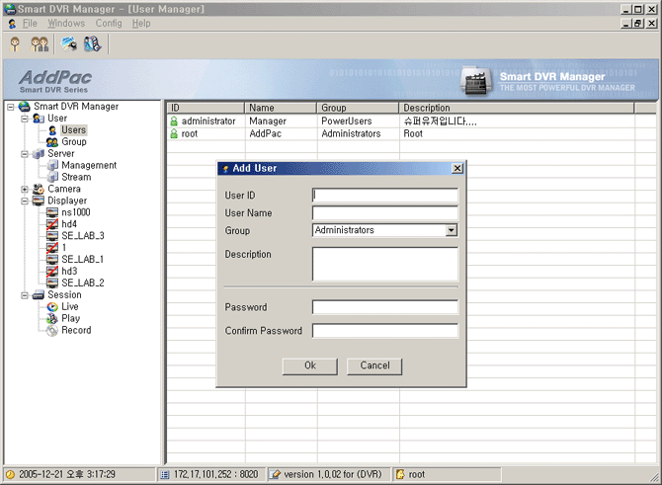This screenshot has height=485, width=662.
Task: Click the hd4 disabled displayer icon
Action: point(52,224)
